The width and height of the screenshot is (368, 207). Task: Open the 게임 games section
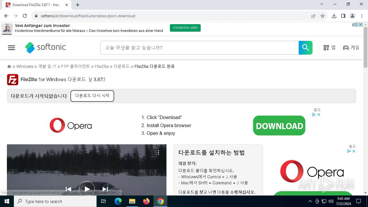click(351, 48)
